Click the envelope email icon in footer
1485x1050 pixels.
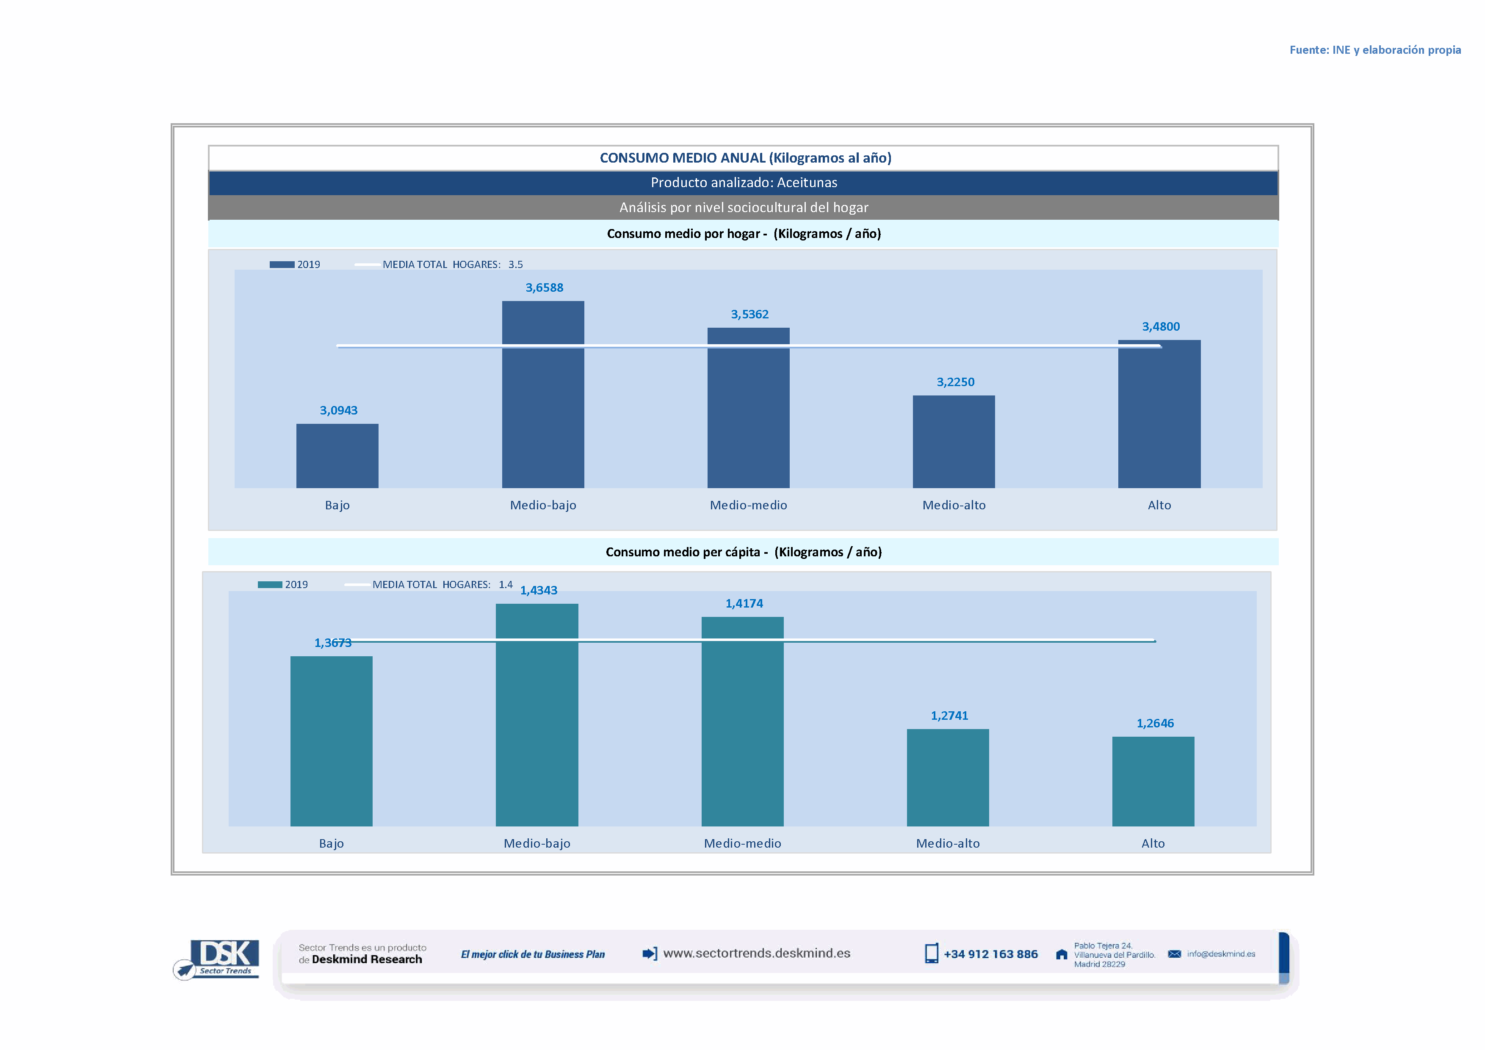coord(1174,954)
